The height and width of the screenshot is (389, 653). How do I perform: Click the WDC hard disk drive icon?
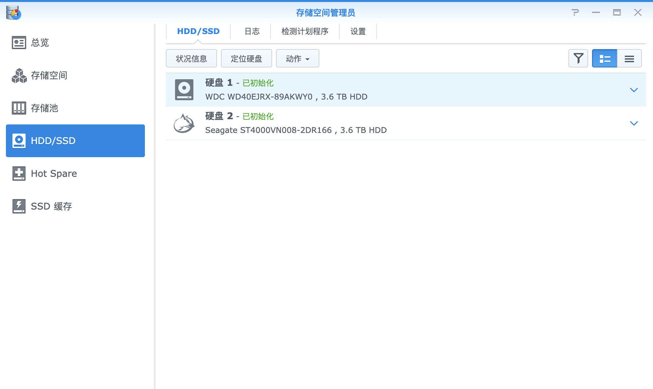click(184, 89)
